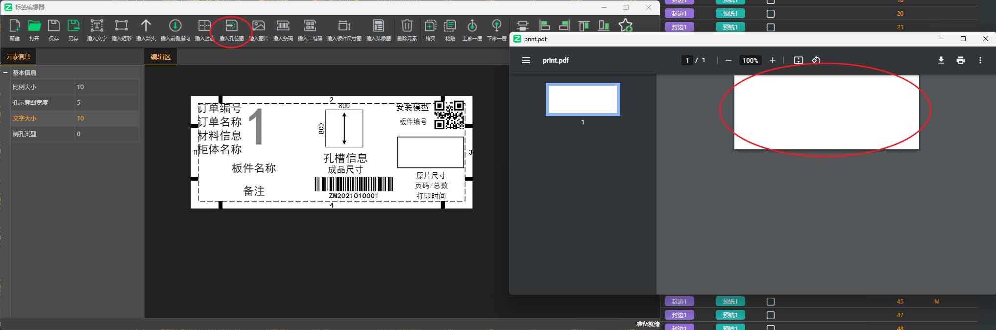The width and height of the screenshot is (996, 330).
Task: Click the 封边1 tag in row 20
Action: point(679,14)
